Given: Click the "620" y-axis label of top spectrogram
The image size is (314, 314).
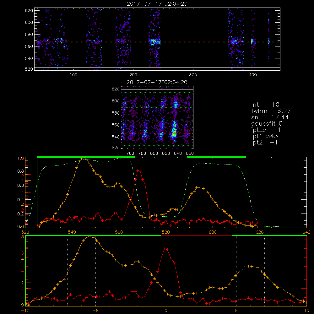Looking at the screenshot, I should pos(29,10).
